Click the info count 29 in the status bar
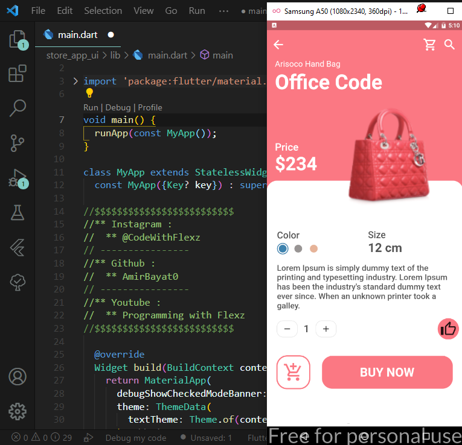Viewport: 462px width, 445px height. (61, 437)
